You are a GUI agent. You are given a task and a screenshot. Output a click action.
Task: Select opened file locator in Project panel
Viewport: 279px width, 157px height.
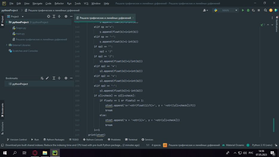pyautogui.click(x=49, y=16)
